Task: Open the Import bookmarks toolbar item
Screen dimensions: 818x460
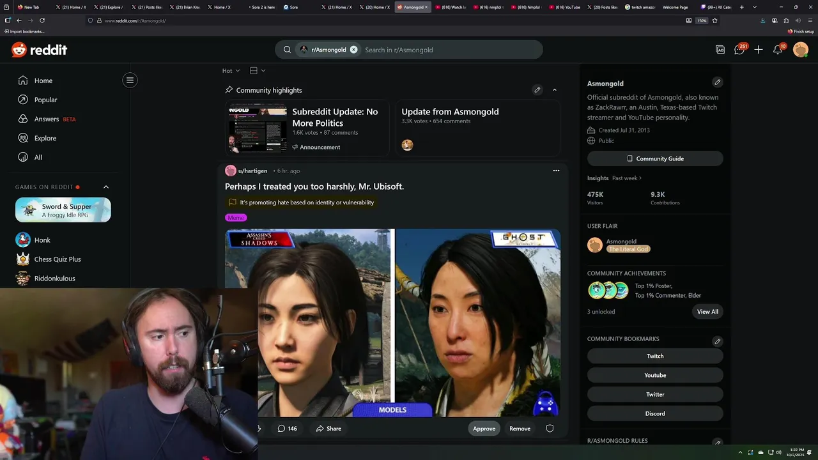Action: pyautogui.click(x=24, y=31)
